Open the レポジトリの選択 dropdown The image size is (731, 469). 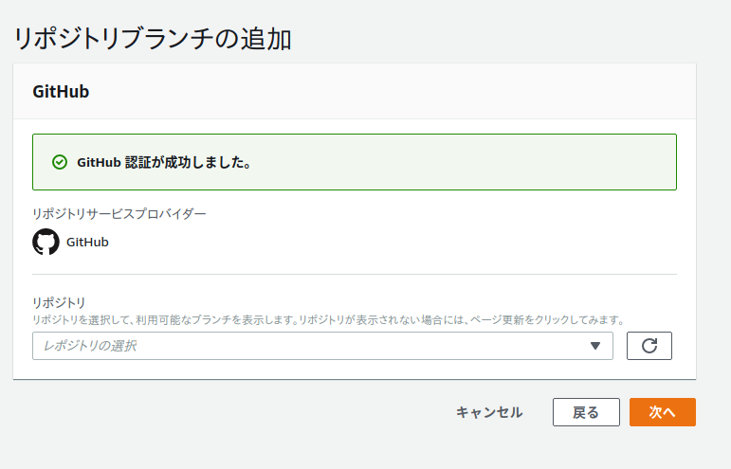[x=322, y=346]
